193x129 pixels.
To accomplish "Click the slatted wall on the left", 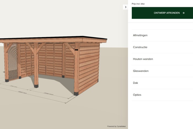I will (x=13, y=62).
